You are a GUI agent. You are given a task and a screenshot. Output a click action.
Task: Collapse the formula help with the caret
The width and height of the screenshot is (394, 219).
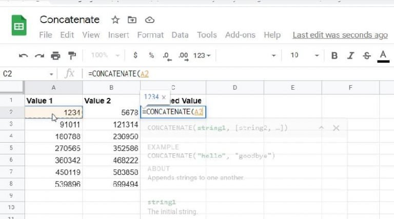321,128
